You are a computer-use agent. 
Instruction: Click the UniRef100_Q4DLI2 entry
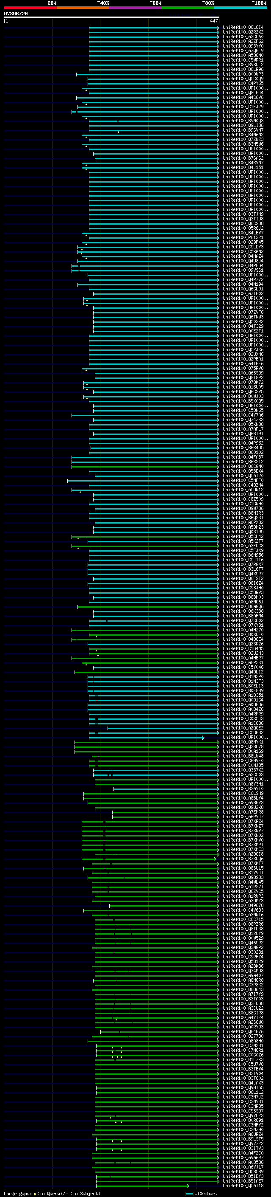point(243,672)
